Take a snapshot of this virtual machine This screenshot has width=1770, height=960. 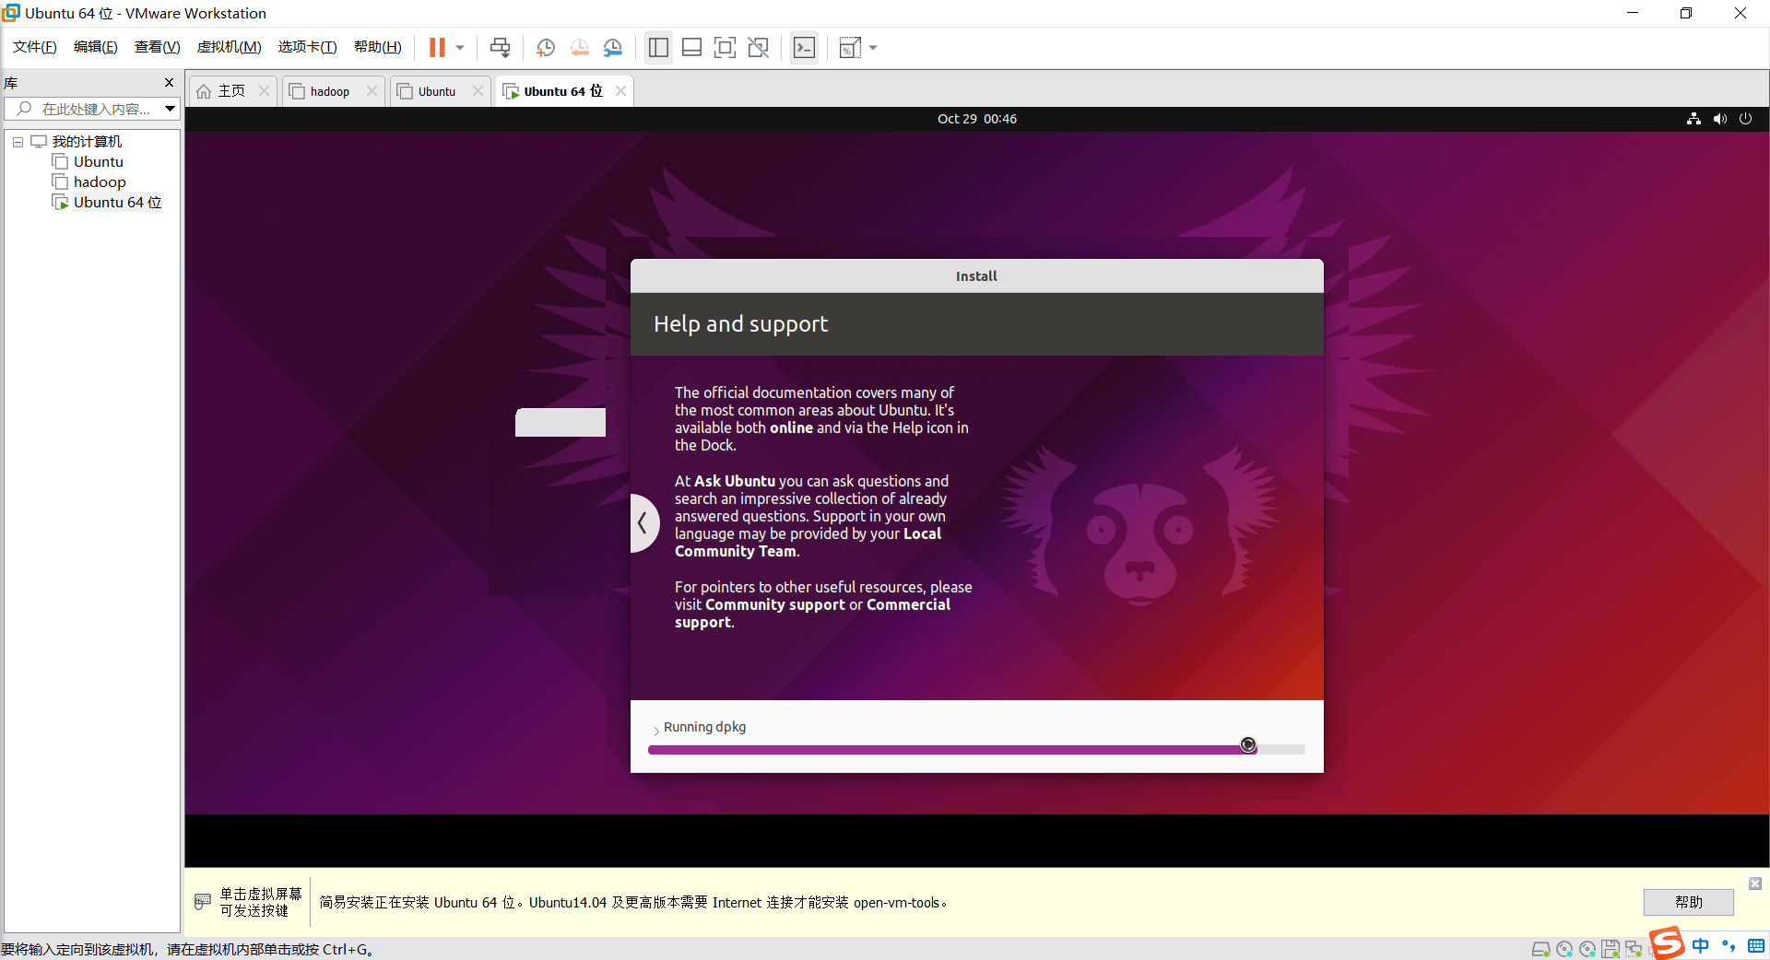click(546, 47)
